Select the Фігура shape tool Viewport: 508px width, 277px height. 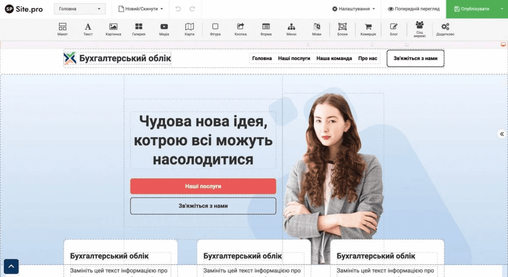pyautogui.click(x=215, y=29)
